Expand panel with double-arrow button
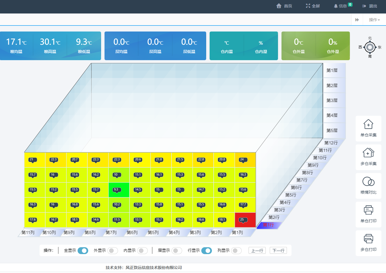Screen dimensions: 386x273 [357, 20]
